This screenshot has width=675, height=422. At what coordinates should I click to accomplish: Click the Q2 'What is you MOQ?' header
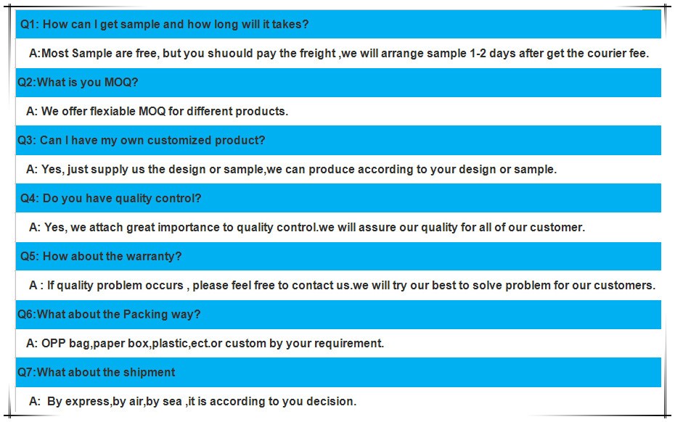pos(78,82)
